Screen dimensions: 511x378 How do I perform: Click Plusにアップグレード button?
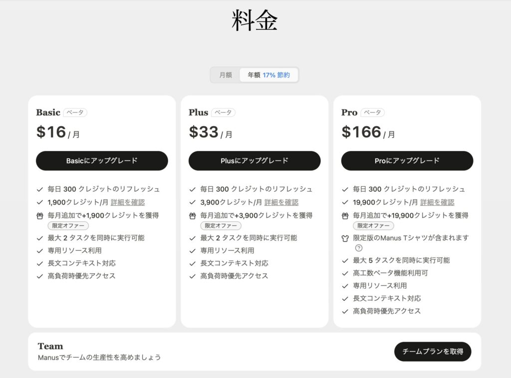point(255,161)
